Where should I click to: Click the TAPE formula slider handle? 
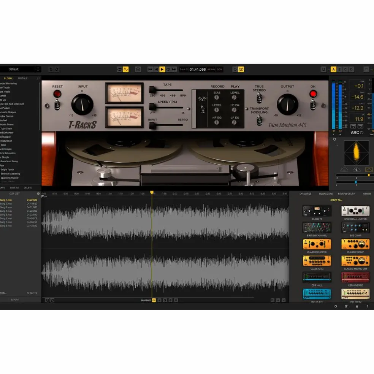[x=152, y=90]
